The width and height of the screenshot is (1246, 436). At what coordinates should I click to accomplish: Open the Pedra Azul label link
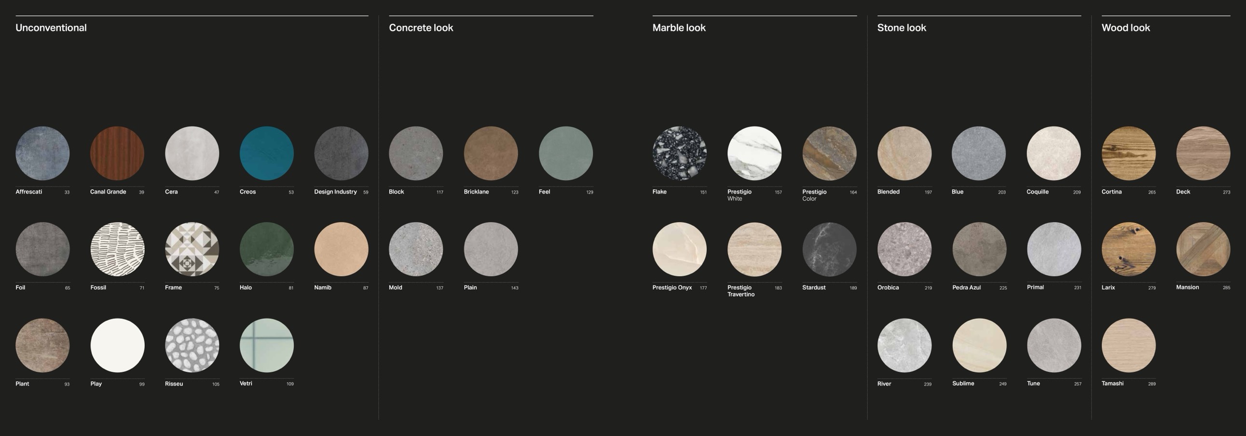(966, 287)
